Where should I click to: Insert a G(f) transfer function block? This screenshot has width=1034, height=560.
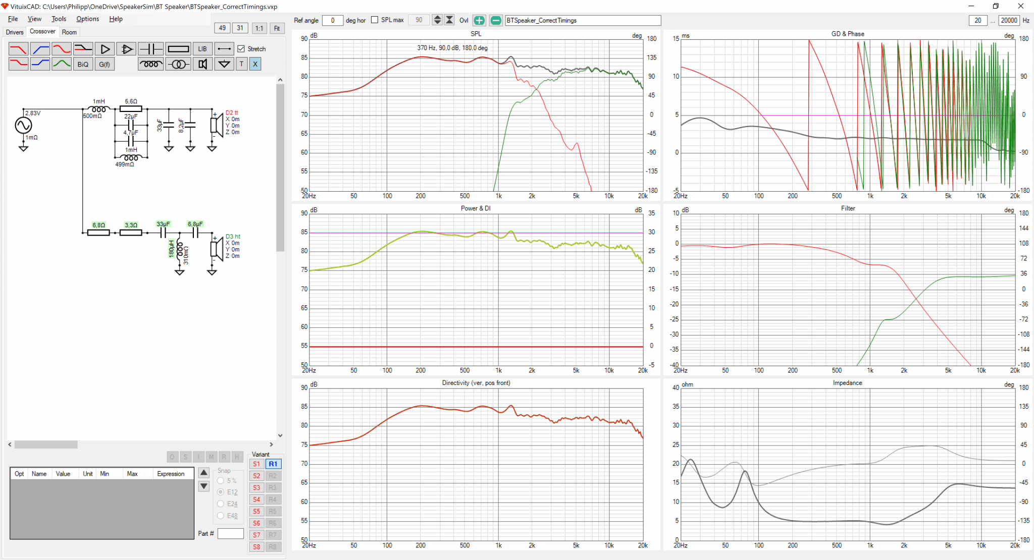point(105,64)
